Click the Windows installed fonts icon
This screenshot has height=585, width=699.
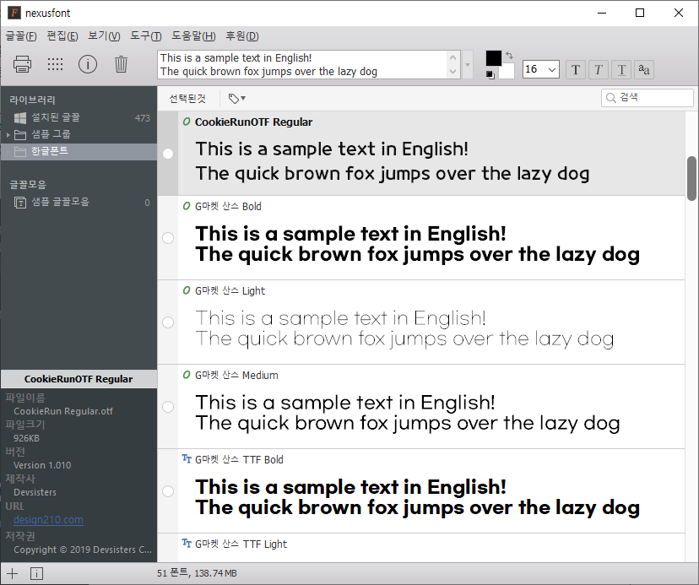[x=20, y=117]
